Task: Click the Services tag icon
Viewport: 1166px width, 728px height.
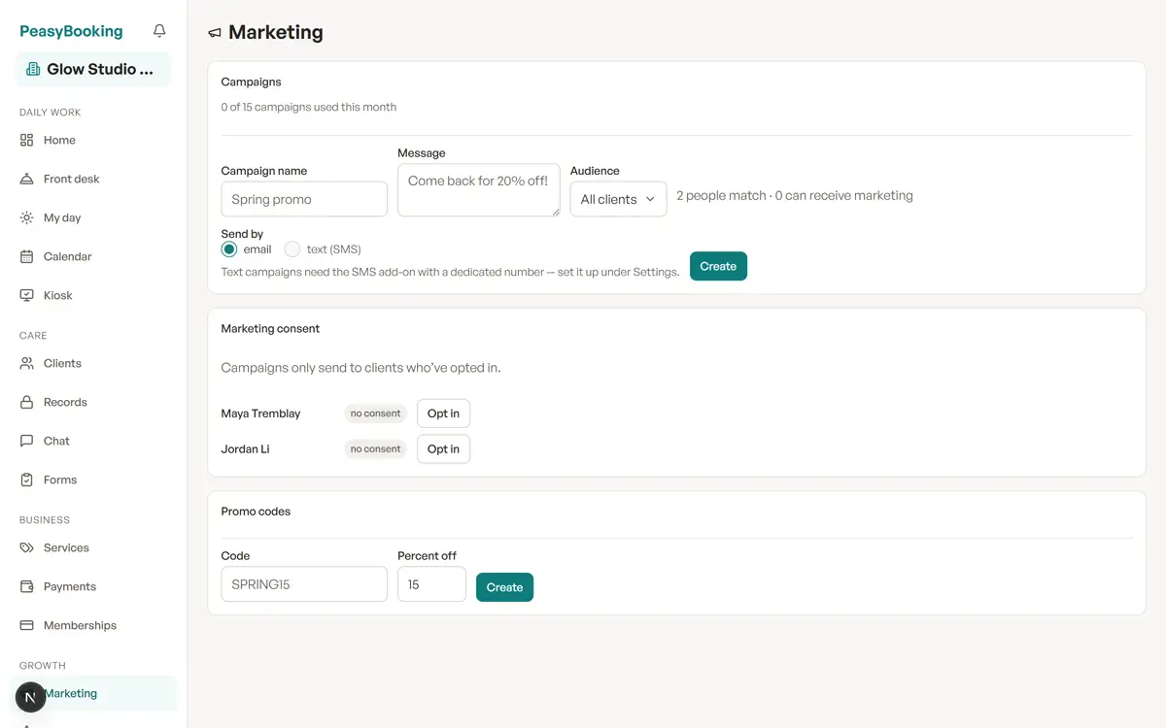Action: (27, 547)
